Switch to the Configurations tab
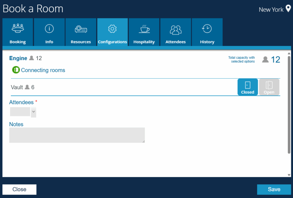The image size is (293, 198). 112,32
